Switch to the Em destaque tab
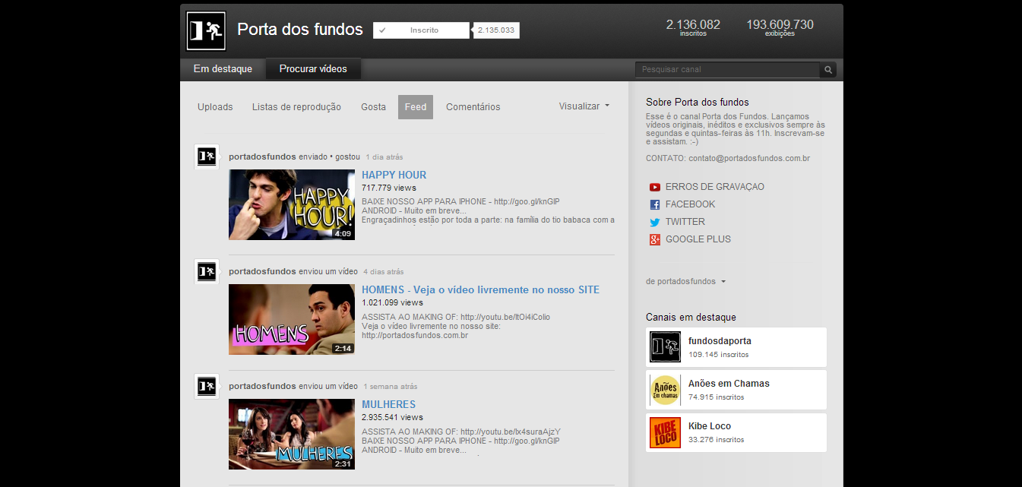Image resolution: width=1022 pixels, height=487 pixels. pyautogui.click(x=223, y=69)
